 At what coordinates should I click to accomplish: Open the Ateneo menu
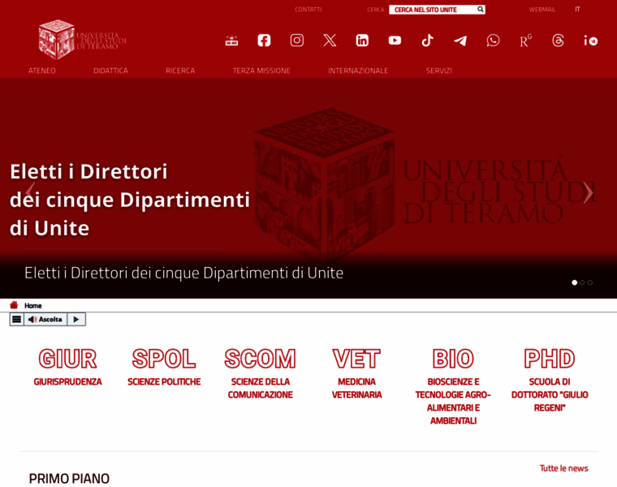[41, 71]
